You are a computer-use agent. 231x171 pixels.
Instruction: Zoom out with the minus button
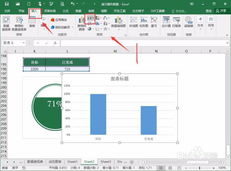point(186,168)
